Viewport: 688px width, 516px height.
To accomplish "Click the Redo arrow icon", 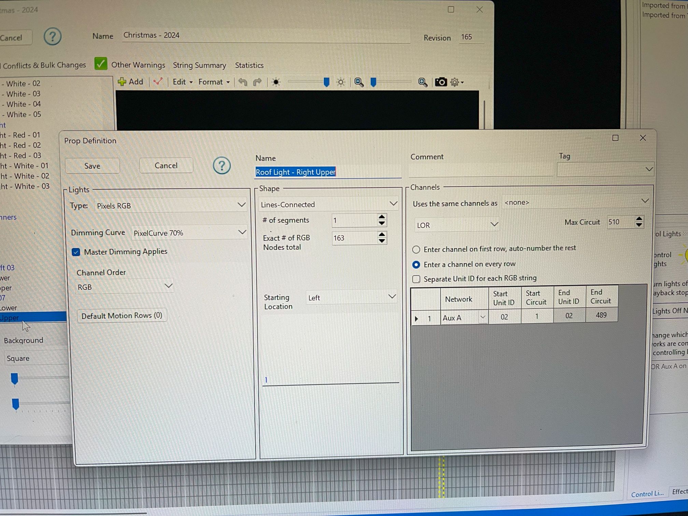I will [x=257, y=82].
